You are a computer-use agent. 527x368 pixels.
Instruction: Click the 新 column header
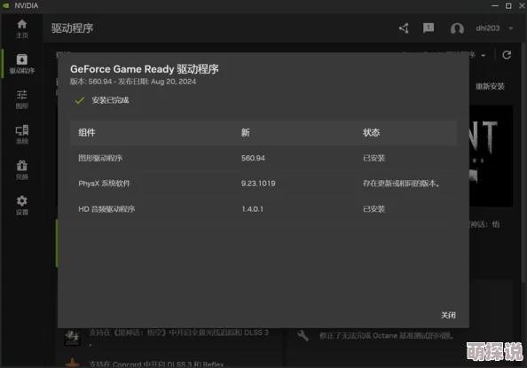click(x=246, y=132)
